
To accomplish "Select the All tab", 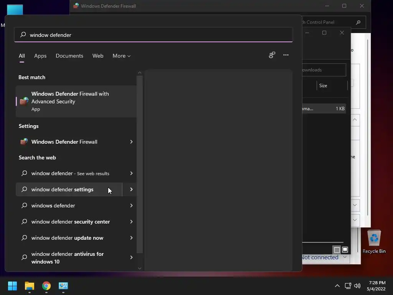I will pyautogui.click(x=22, y=56).
